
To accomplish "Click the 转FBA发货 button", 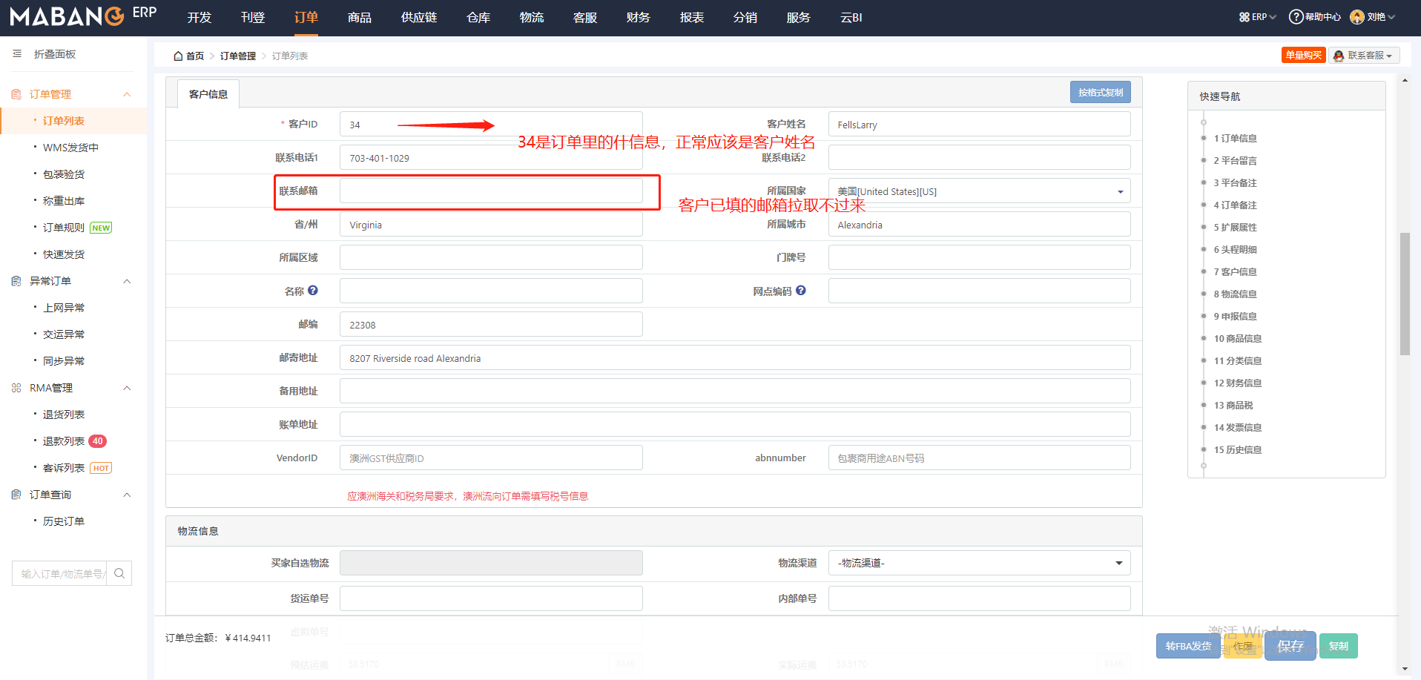I will [1188, 646].
